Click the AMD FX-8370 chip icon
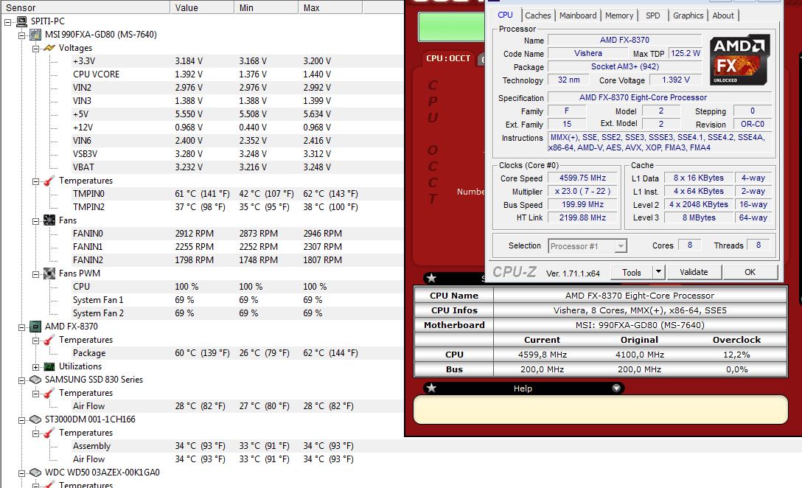This screenshot has height=488, width=802. (x=35, y=327)
